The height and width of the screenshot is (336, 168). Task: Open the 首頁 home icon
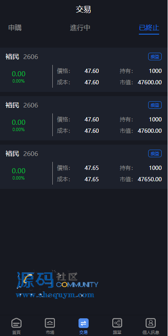coord(16,323)
